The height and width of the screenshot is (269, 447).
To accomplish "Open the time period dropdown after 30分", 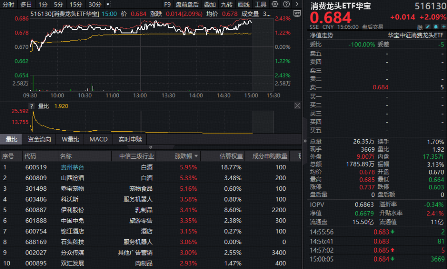I will click(108, 4).
